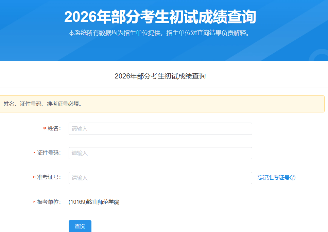Click the red asterisk beside 报考单位
328x232 pixels.
(34, 202)
